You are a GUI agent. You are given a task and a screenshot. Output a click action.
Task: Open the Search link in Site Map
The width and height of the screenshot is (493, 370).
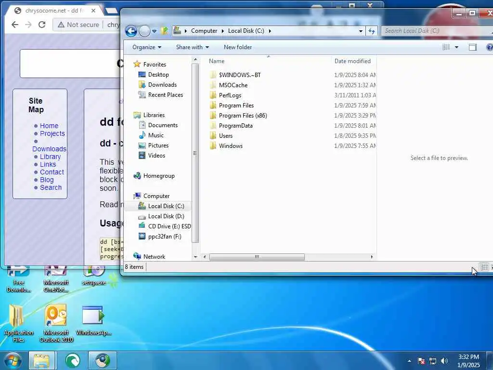click(x=51, y=187)
